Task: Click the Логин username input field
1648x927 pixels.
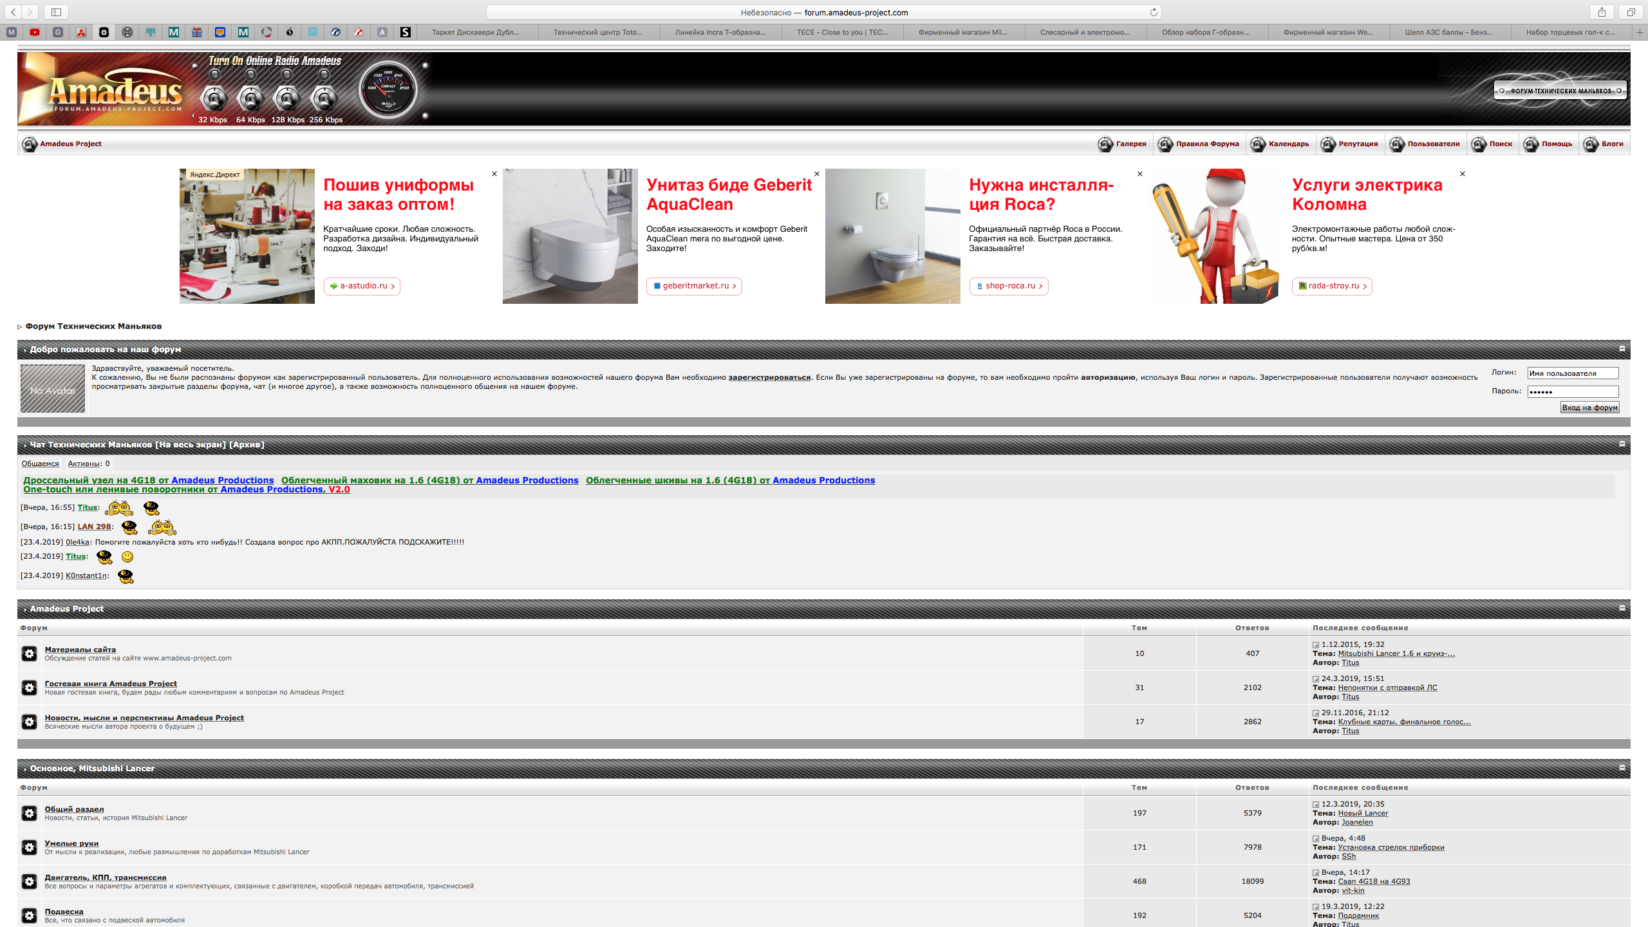Action: [x=1572, y=373]
